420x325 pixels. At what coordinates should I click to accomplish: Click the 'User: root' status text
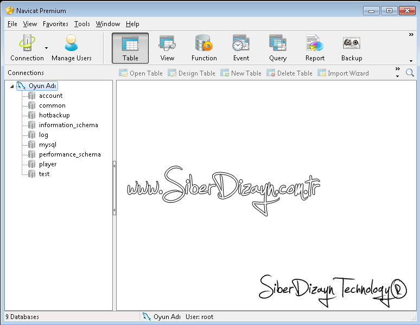tap(199, 317)
